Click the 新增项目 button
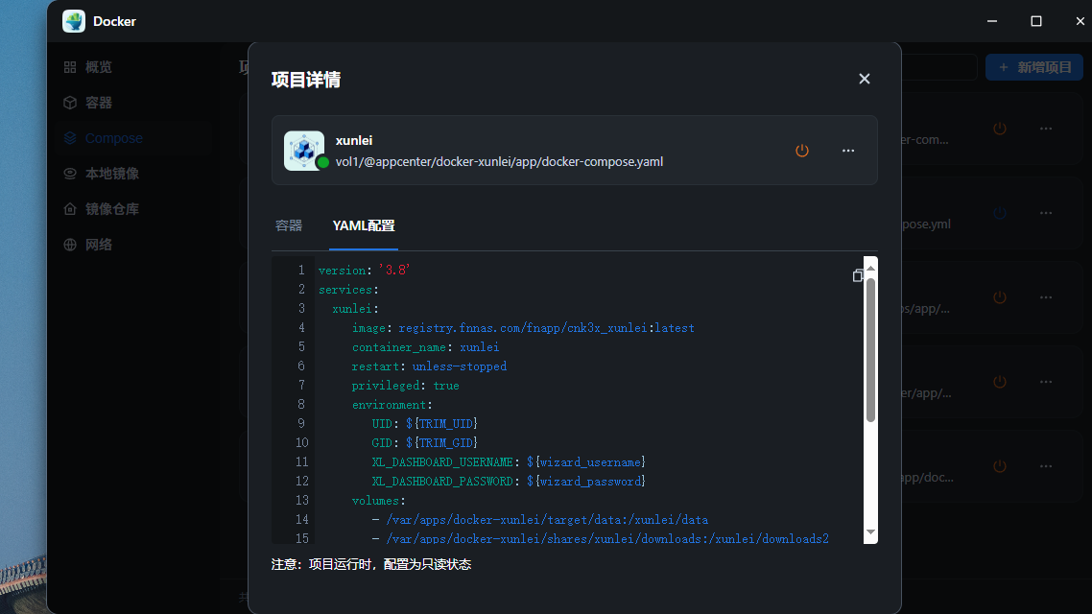This screenshot has width=1092, height=614. 1034,67
